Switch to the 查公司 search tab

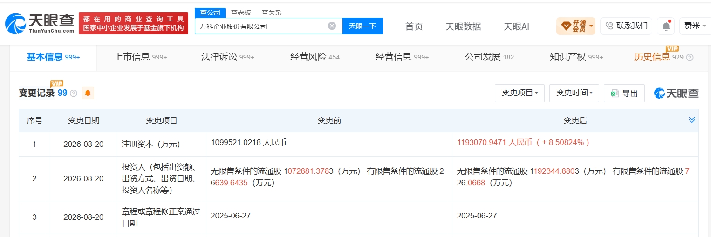coord(210,13)
